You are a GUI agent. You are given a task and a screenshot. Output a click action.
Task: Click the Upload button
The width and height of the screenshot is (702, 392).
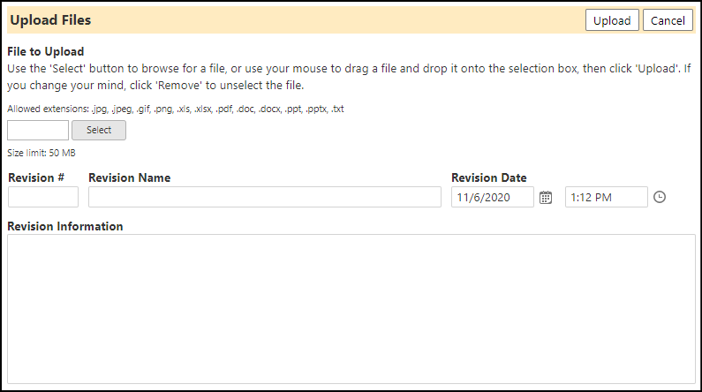coord(612,20)
